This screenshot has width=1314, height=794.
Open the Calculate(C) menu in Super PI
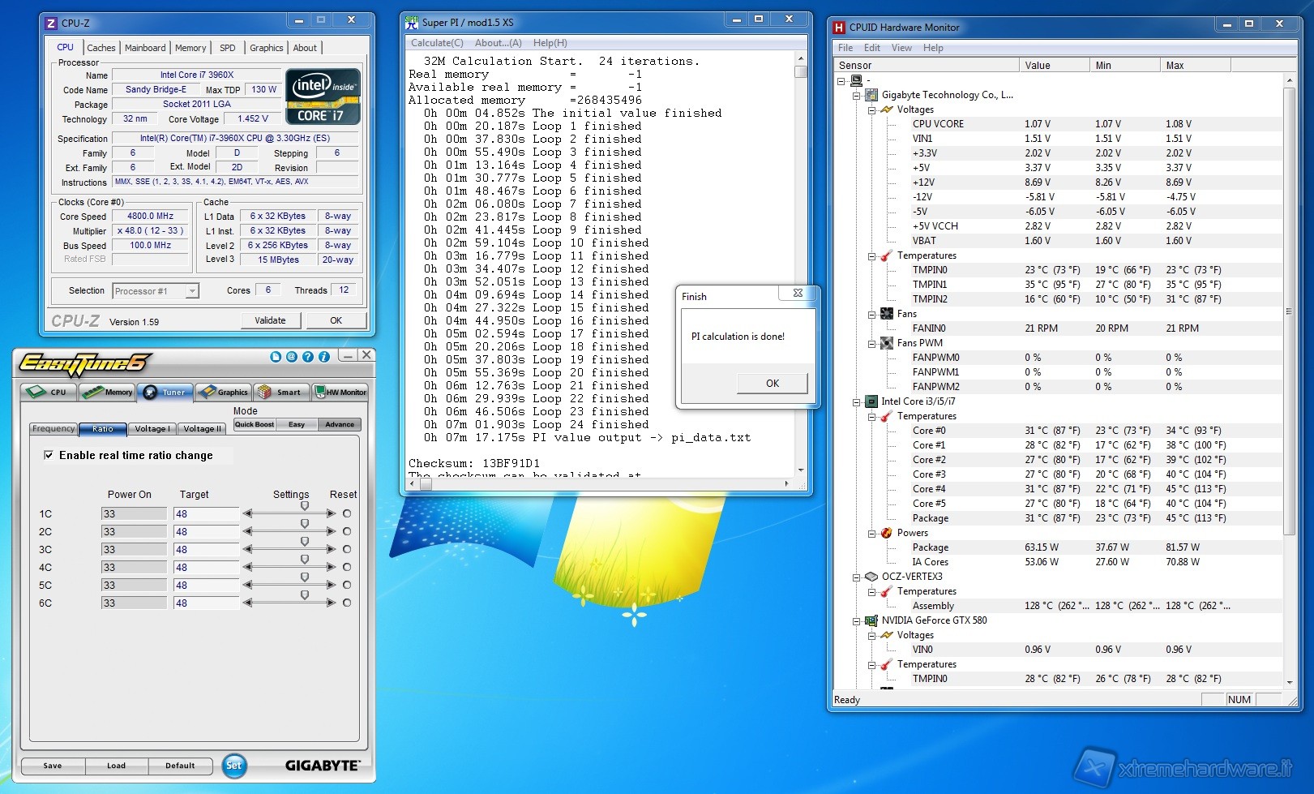(437, 43)
